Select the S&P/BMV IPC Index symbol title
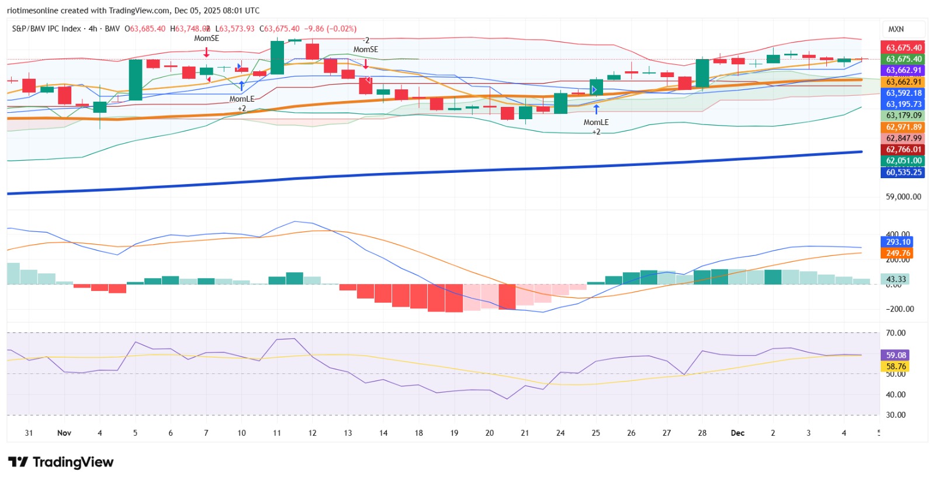 tap(47, 29)
